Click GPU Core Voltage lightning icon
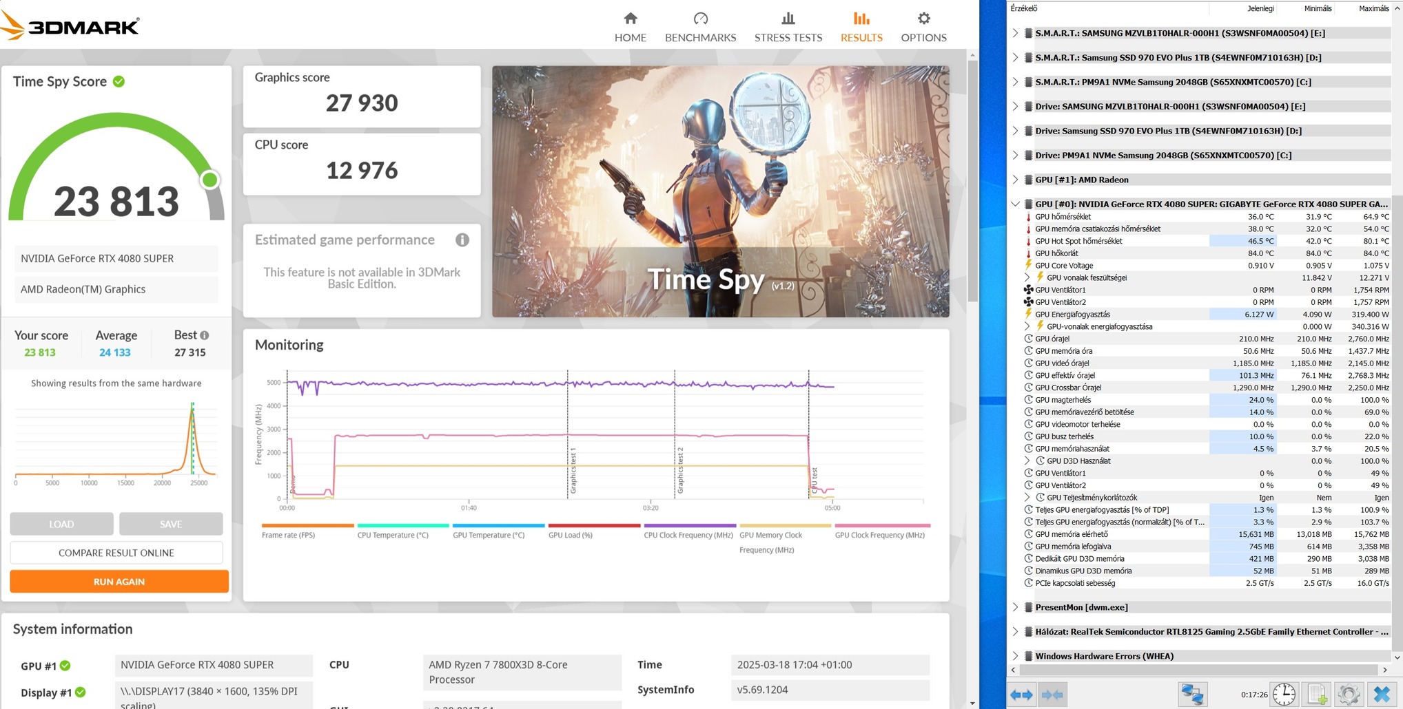Viewport: 1403px width, 709px height. [x=1028, y=265]
